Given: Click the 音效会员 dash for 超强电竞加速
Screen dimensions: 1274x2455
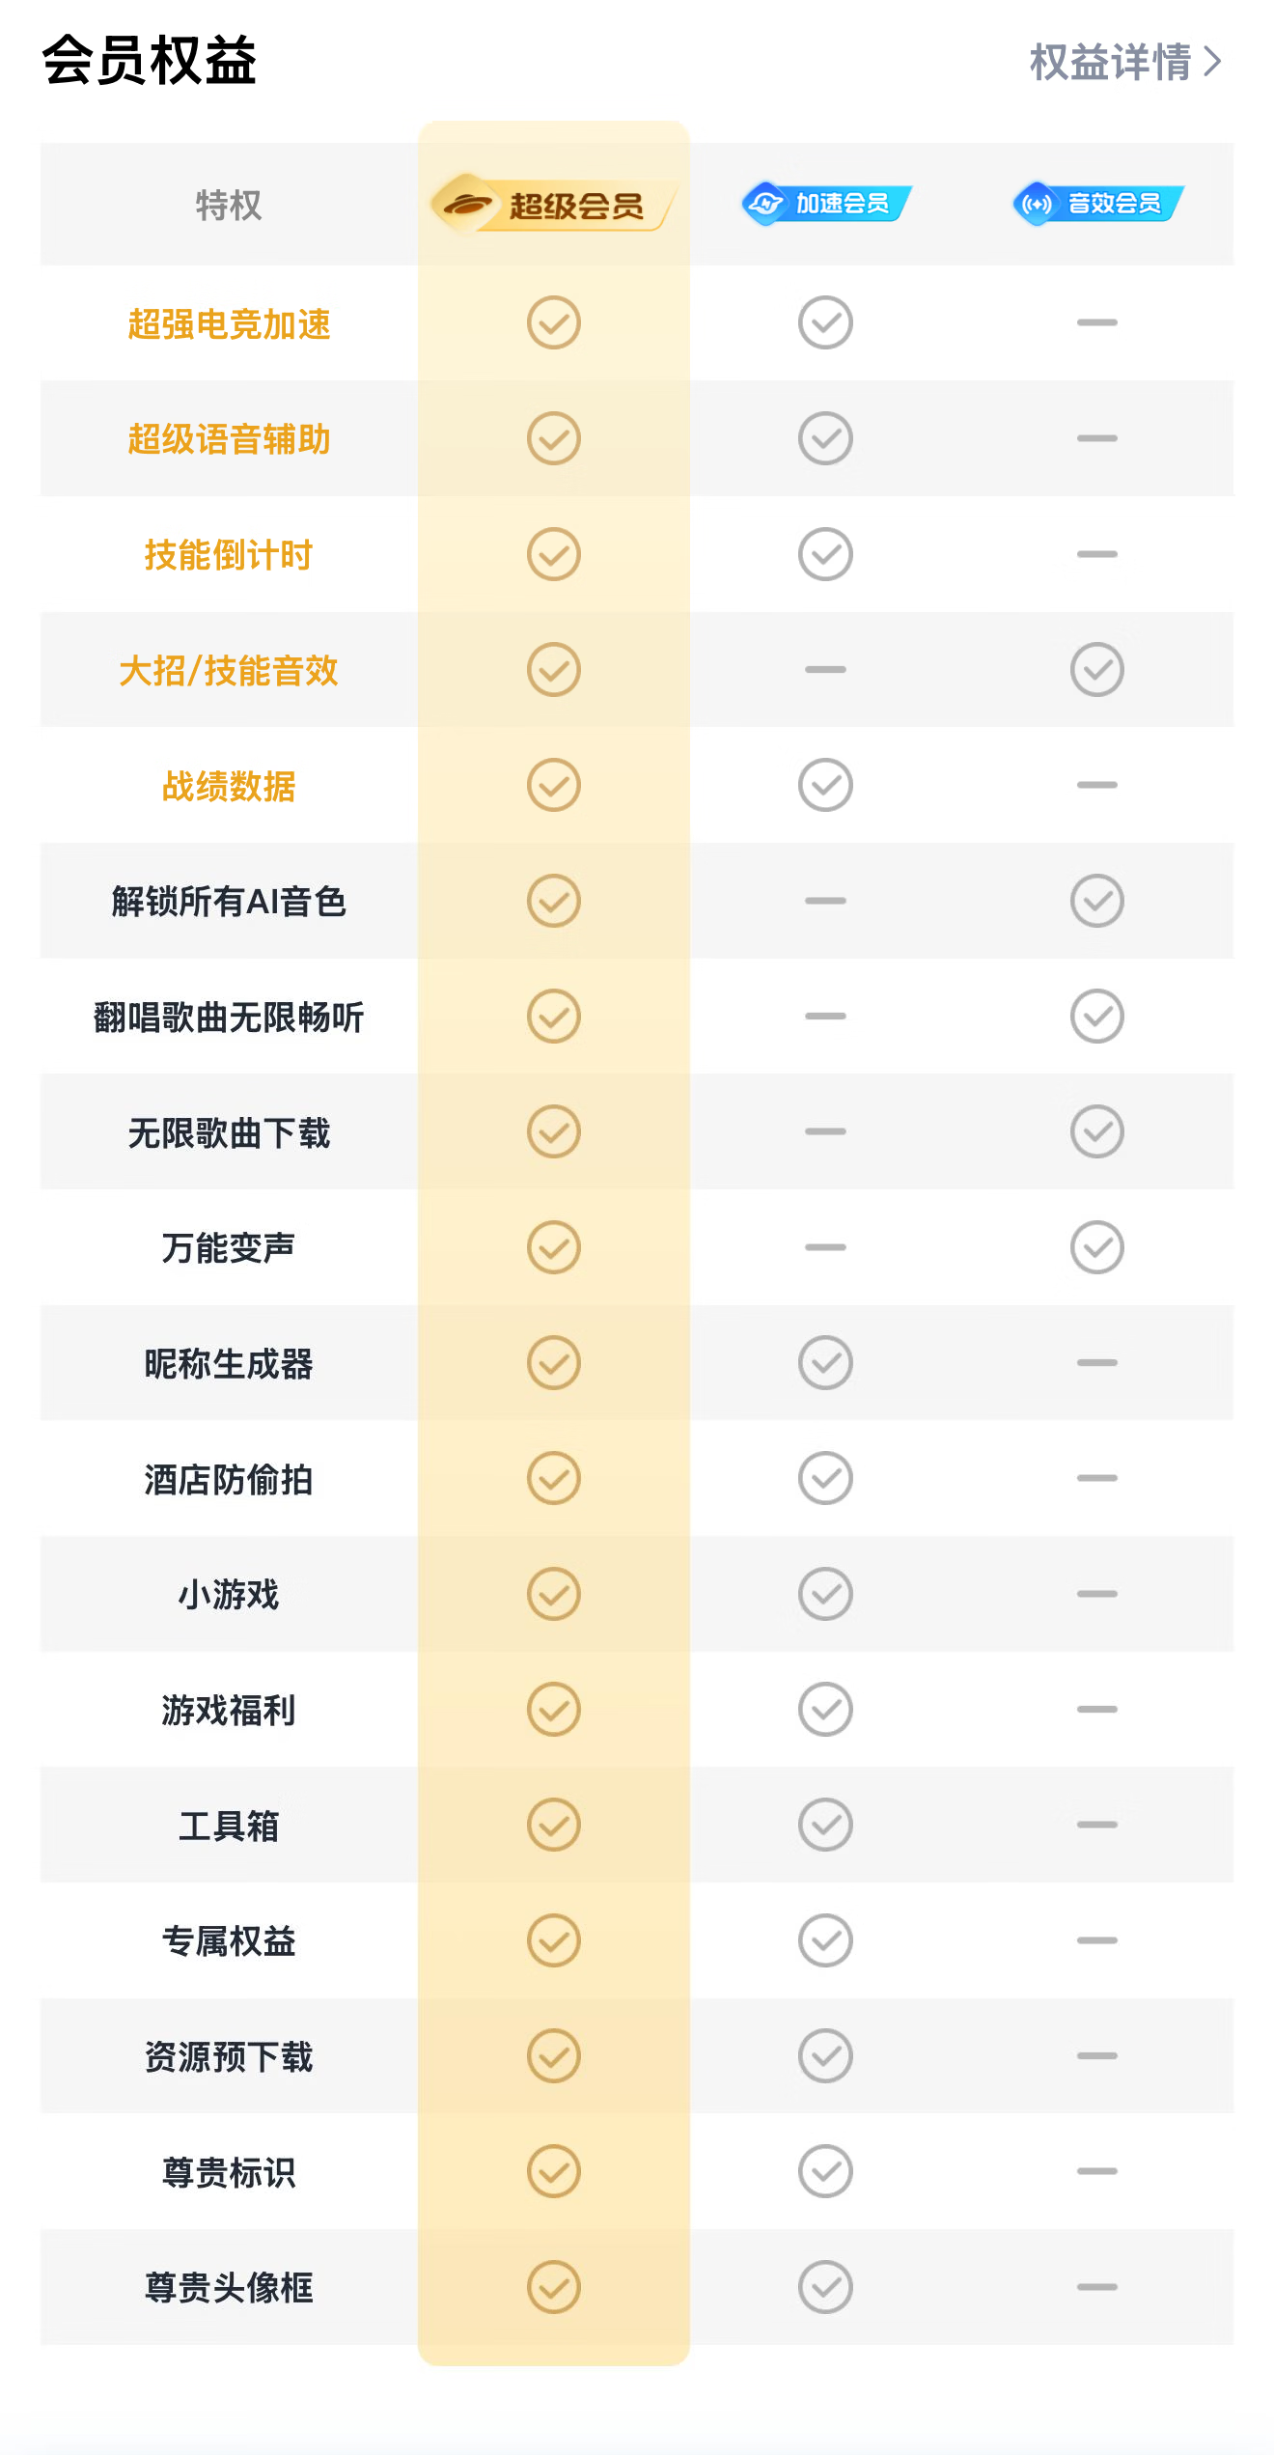Looking at the screenshot, I should 1097,322.
